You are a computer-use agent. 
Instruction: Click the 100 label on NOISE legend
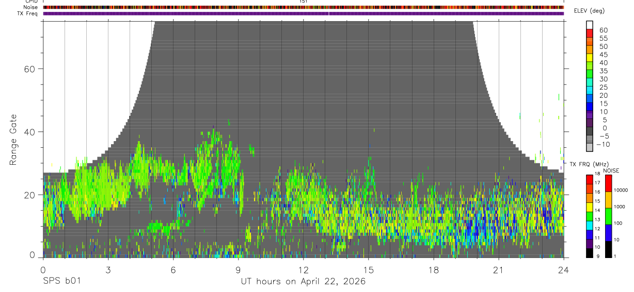click(x=618, y=223)
